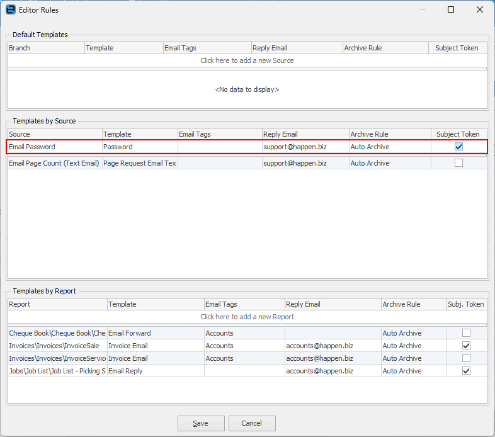Click Email Tags header in Templates by Report
The height and width of the screenshot is (437, 495).
pyautogui.click(x=244, y=304)
